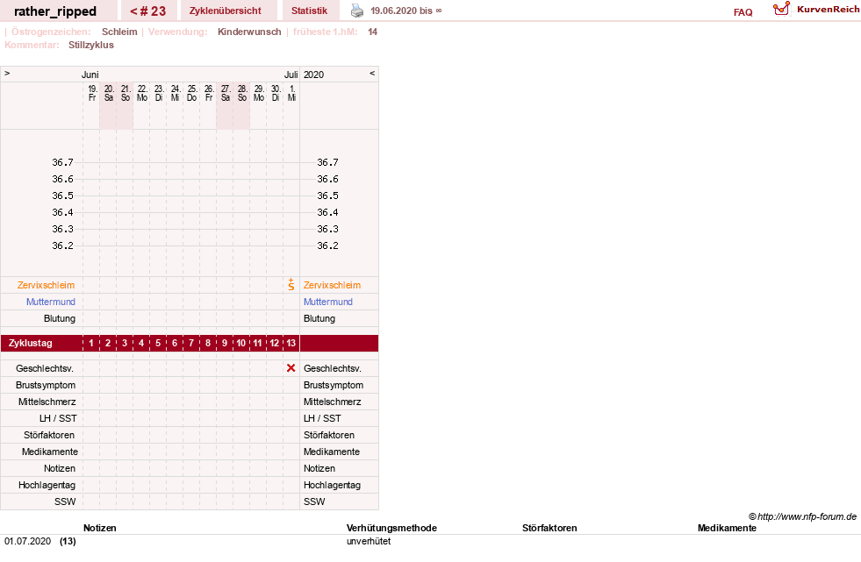Switch to the Statistik tab
This screenshot has height=562, width=861.
point(309,11)
